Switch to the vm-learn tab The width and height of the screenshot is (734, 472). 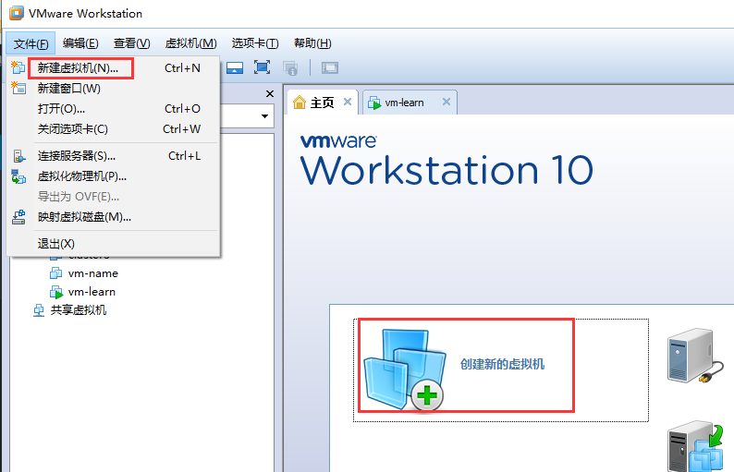click(410, 103)
